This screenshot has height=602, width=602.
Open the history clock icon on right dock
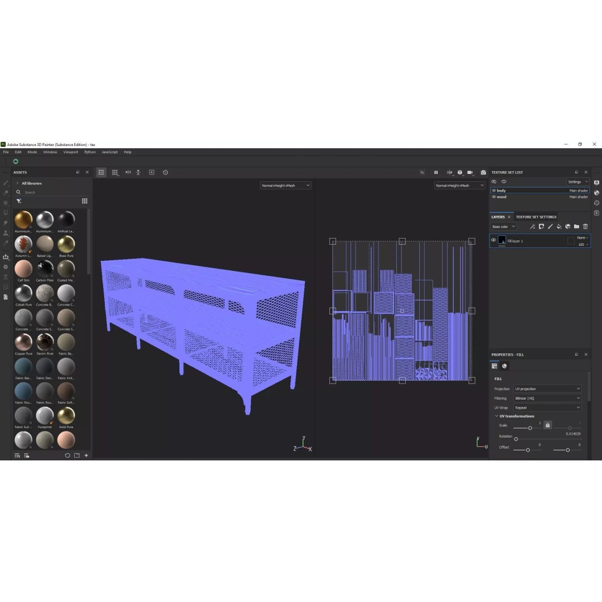click(596, 203)
